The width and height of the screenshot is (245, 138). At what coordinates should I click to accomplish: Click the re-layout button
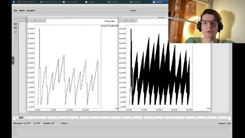tap(221, 123)
